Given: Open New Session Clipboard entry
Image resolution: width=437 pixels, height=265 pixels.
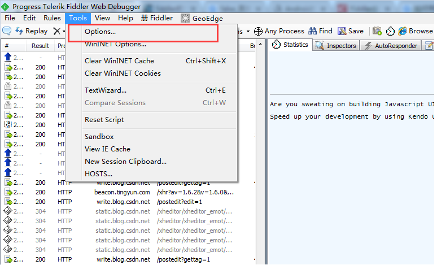Looking at the screenshot, I should pyautogui.click(x=151, y=162).
